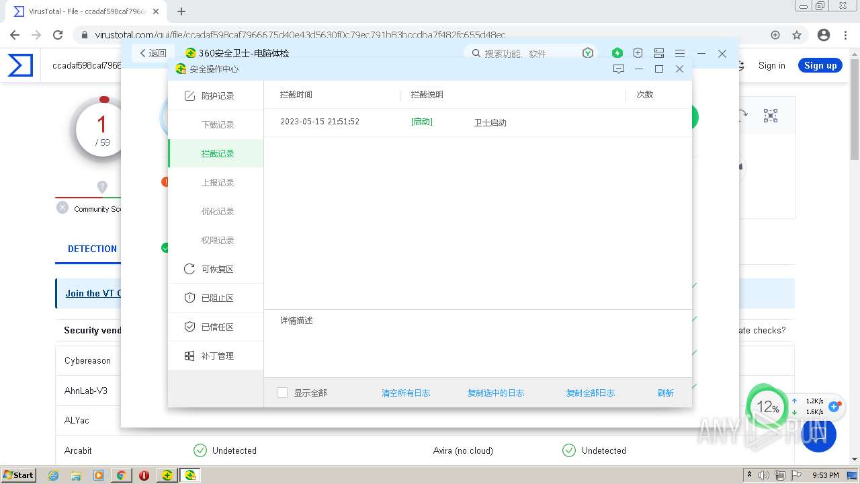Reload the Chrome page
Screen dimensions: 860x484
[x=58, y=35]
